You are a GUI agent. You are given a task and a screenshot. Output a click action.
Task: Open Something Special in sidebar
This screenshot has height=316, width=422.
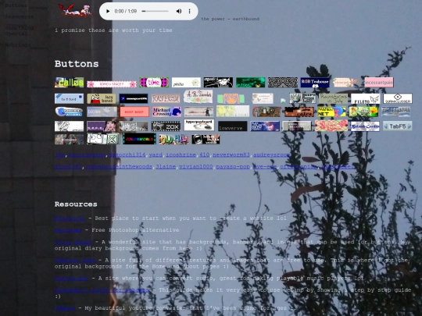click(19, 30)
